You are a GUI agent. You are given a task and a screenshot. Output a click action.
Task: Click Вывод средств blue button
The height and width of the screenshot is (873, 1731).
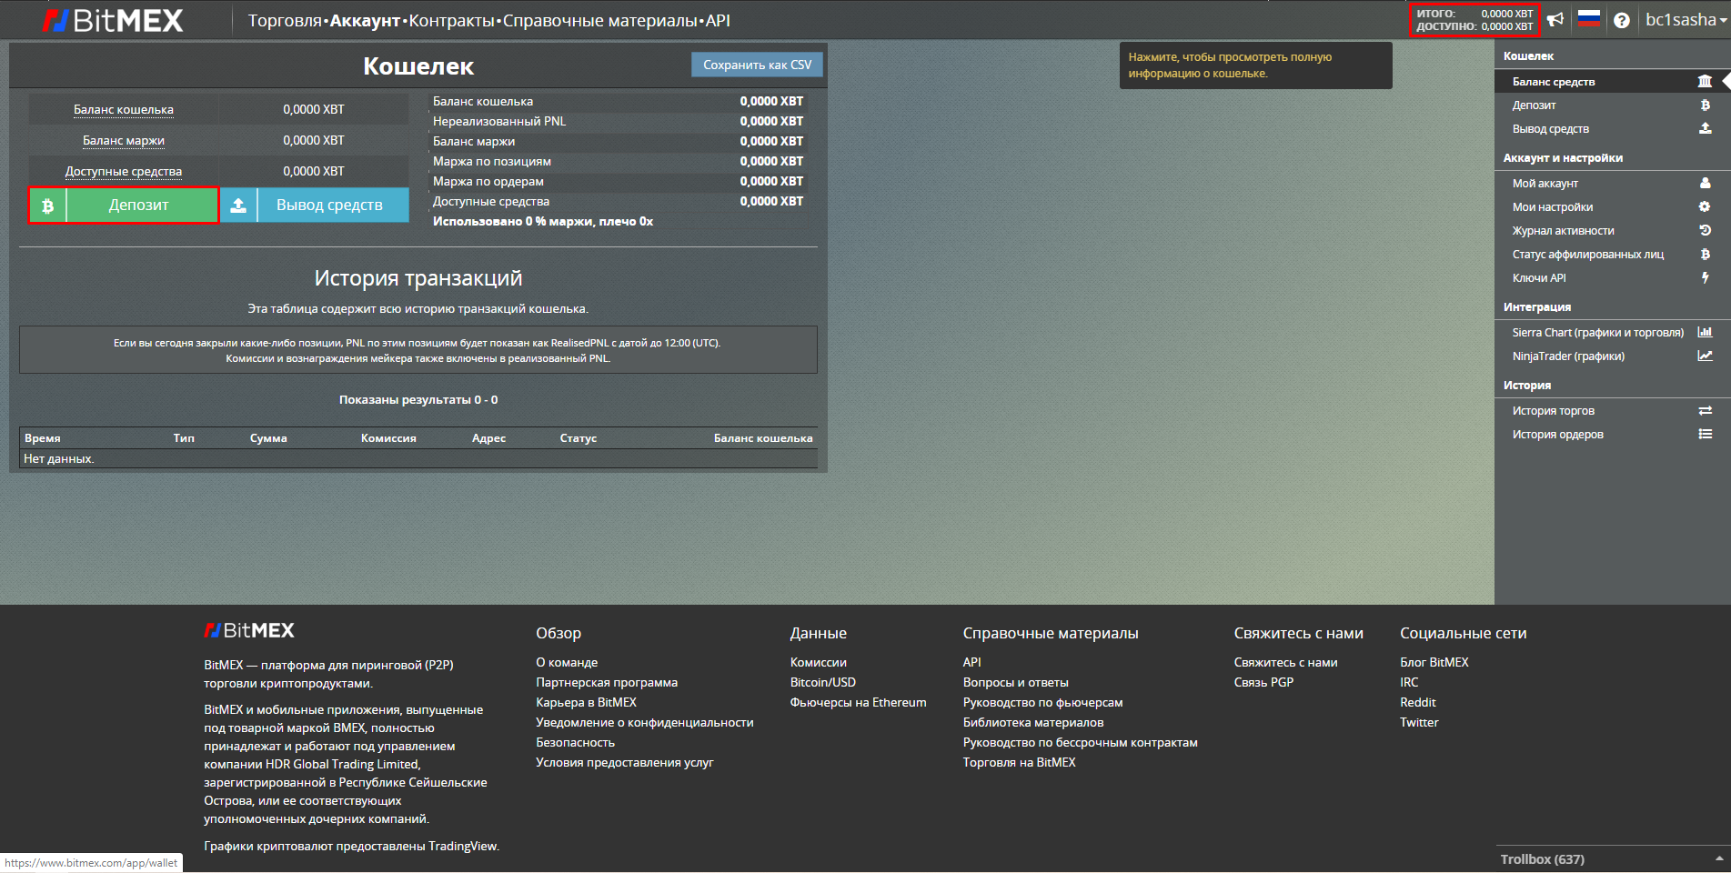click(315, 205)
